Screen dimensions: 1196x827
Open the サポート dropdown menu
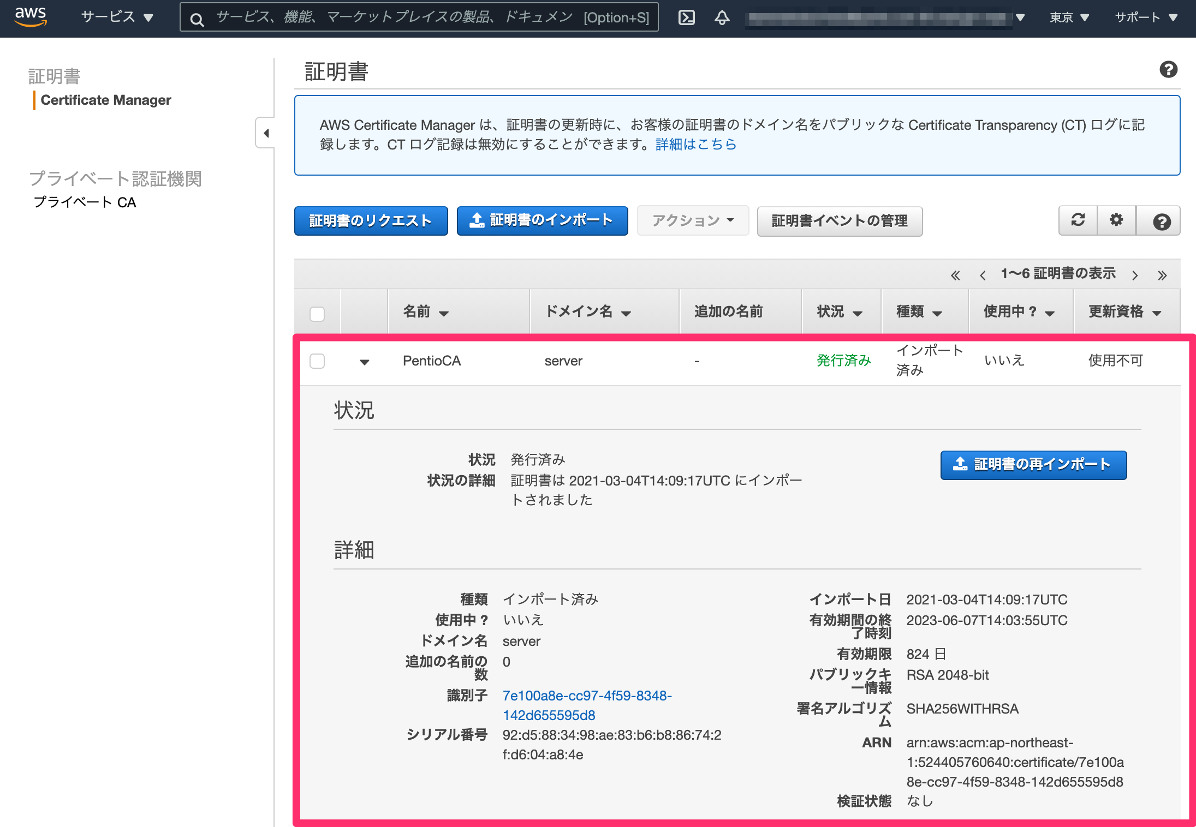[1145, 17]
